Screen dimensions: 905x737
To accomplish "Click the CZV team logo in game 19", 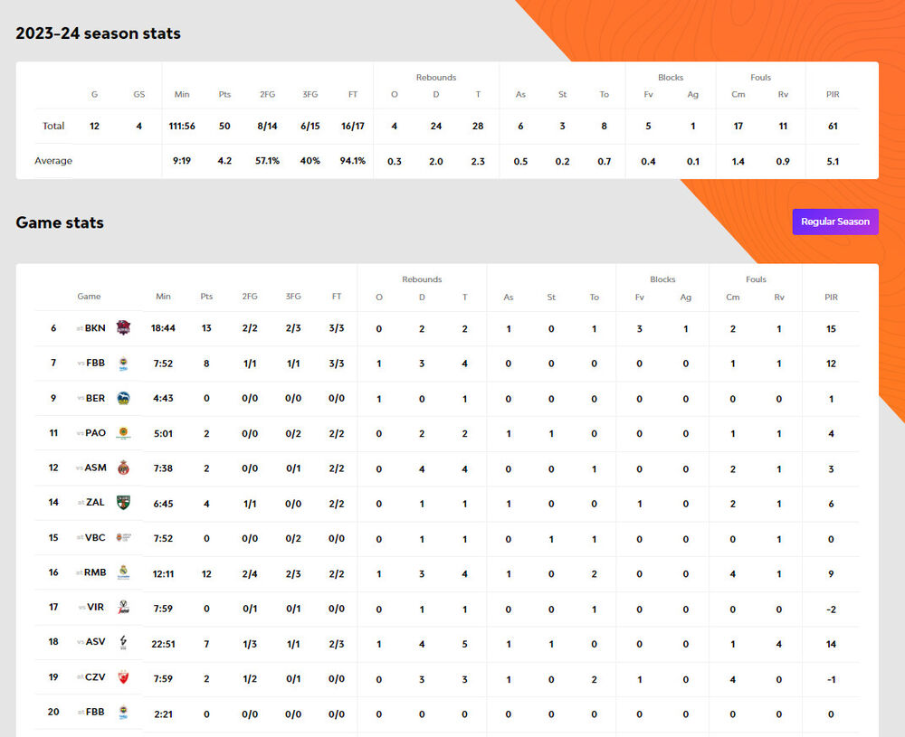I will [x=123, y=677].
